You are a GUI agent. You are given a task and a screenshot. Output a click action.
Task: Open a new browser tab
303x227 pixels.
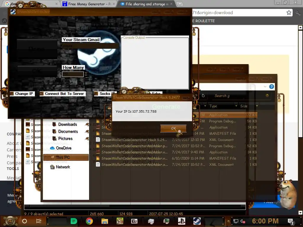[180, 4]
